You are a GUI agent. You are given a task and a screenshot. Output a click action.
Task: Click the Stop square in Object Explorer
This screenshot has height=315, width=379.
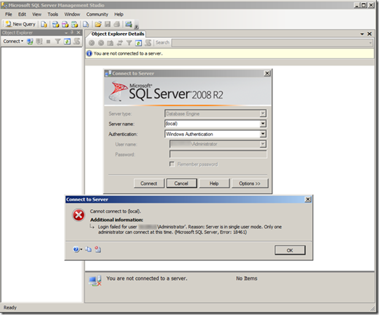coord(49,41)
